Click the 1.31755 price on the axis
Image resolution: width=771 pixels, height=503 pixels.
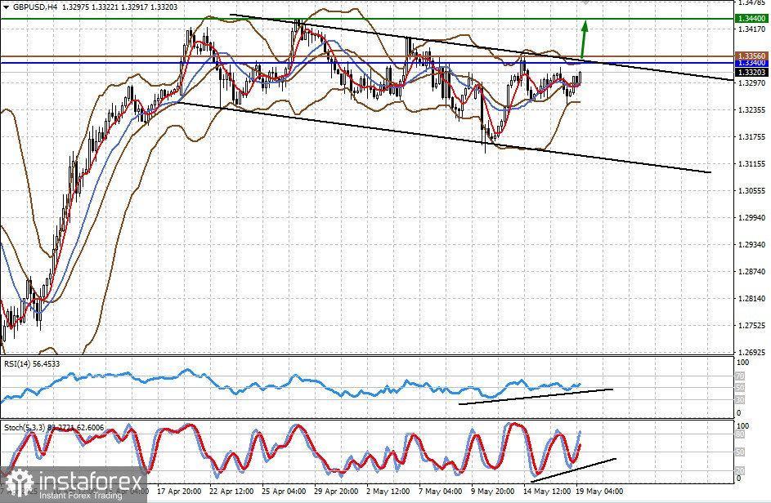point(752,137)
